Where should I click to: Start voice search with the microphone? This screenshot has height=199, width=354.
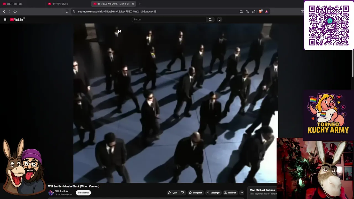point(220,19)
